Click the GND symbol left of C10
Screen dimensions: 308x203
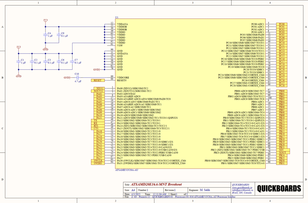tap(67, 77)
